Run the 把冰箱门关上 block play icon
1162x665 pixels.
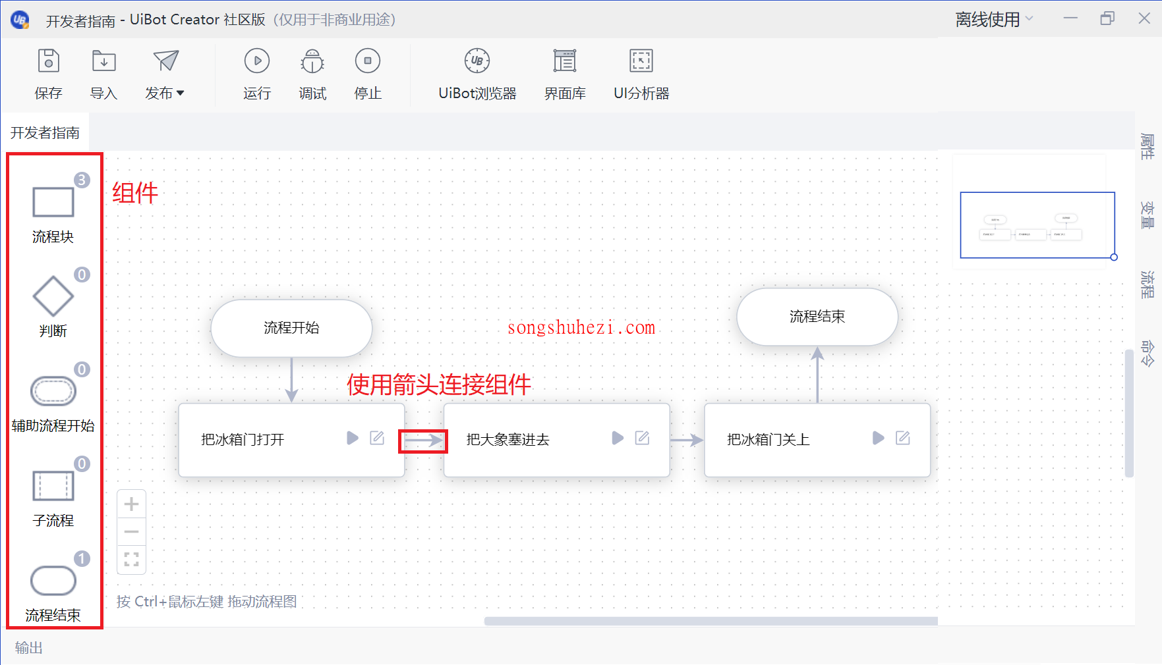point(879,438)
